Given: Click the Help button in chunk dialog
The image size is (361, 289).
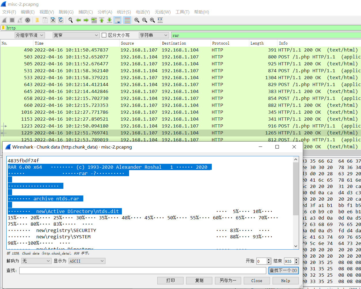Looking at the screenshot, I should click(x=286, y=281).
